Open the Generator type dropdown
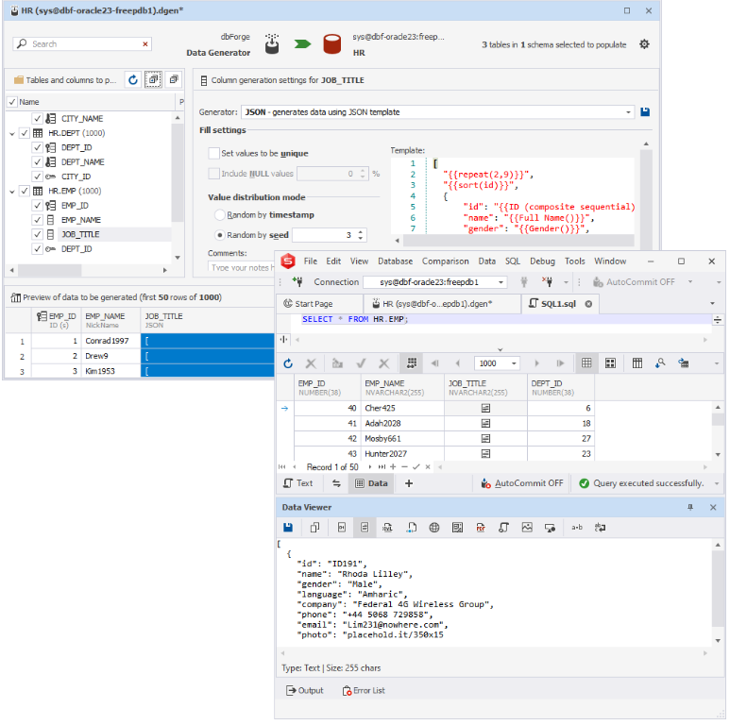The width and height of the screenshot is (730, 725). tap(628, 112)
